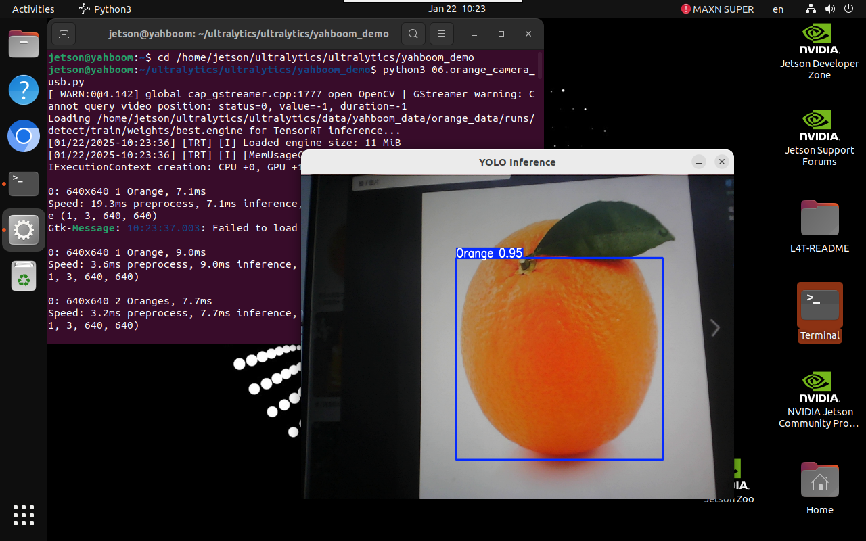Open the power menu icon in top bar

(849, 9)
